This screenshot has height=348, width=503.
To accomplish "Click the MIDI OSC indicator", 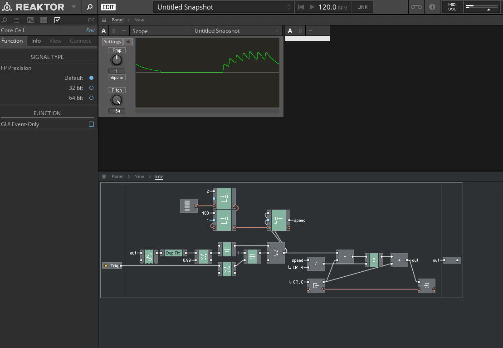I will (452, 7).
